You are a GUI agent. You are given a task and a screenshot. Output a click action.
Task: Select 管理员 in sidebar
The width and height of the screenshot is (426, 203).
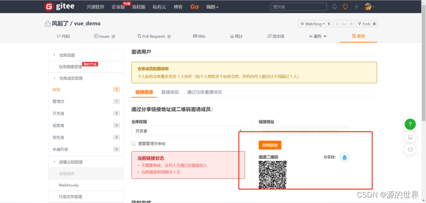click(58, 102)
